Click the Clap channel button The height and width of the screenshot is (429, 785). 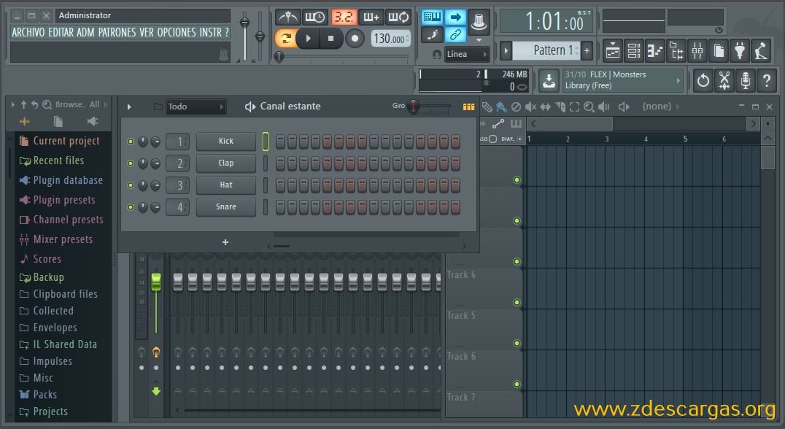click(225, 163)
